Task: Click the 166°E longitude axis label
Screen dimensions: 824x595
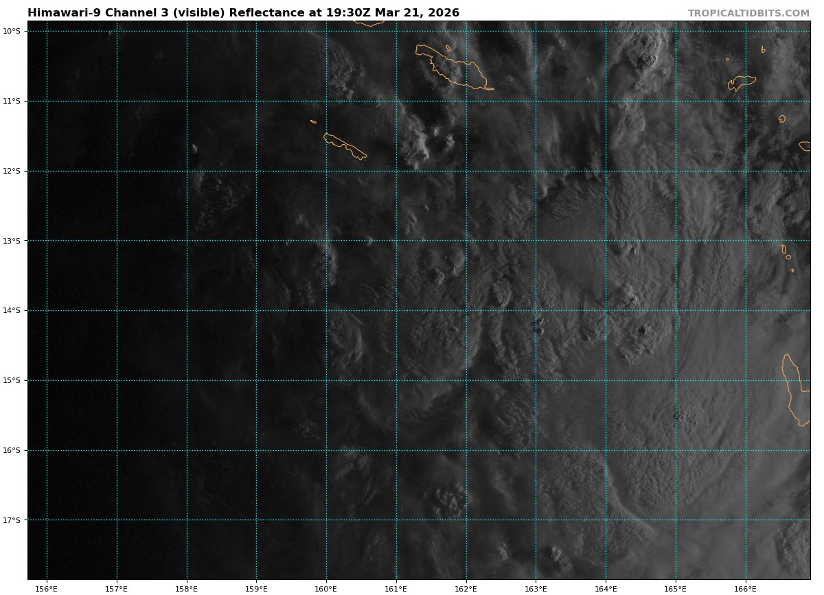Action: 745,588
